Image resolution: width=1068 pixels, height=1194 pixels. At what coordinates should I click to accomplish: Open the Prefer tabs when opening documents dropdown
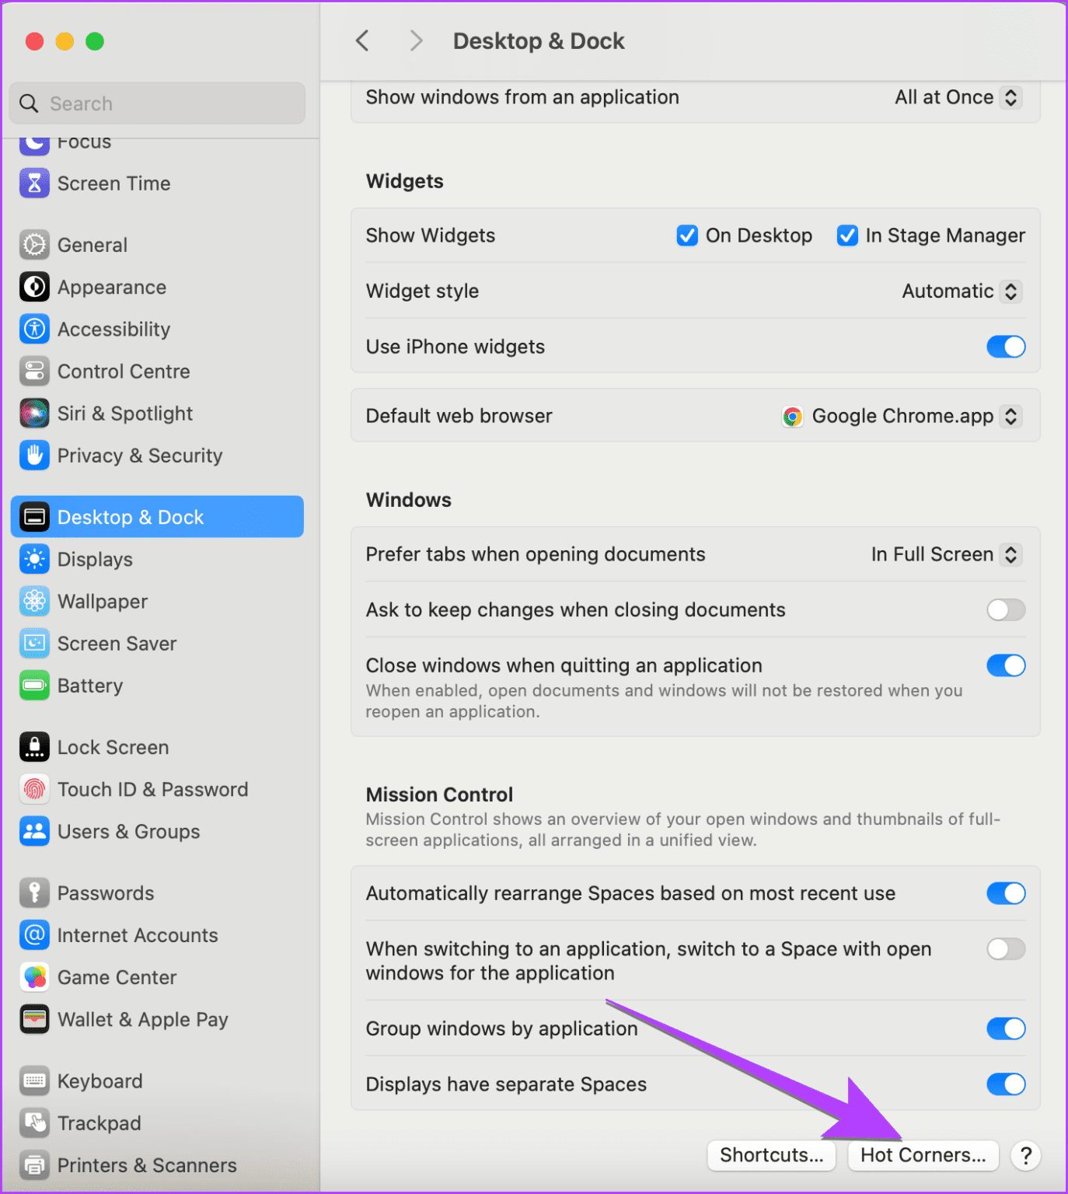[x=944, y=554]
